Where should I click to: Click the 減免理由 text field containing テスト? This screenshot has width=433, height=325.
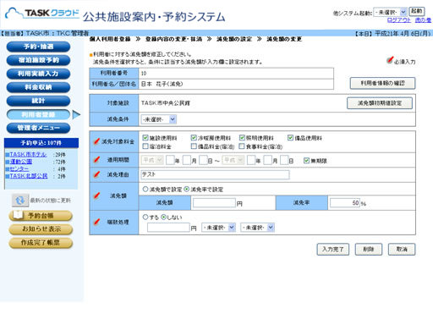tap(215, 174)
